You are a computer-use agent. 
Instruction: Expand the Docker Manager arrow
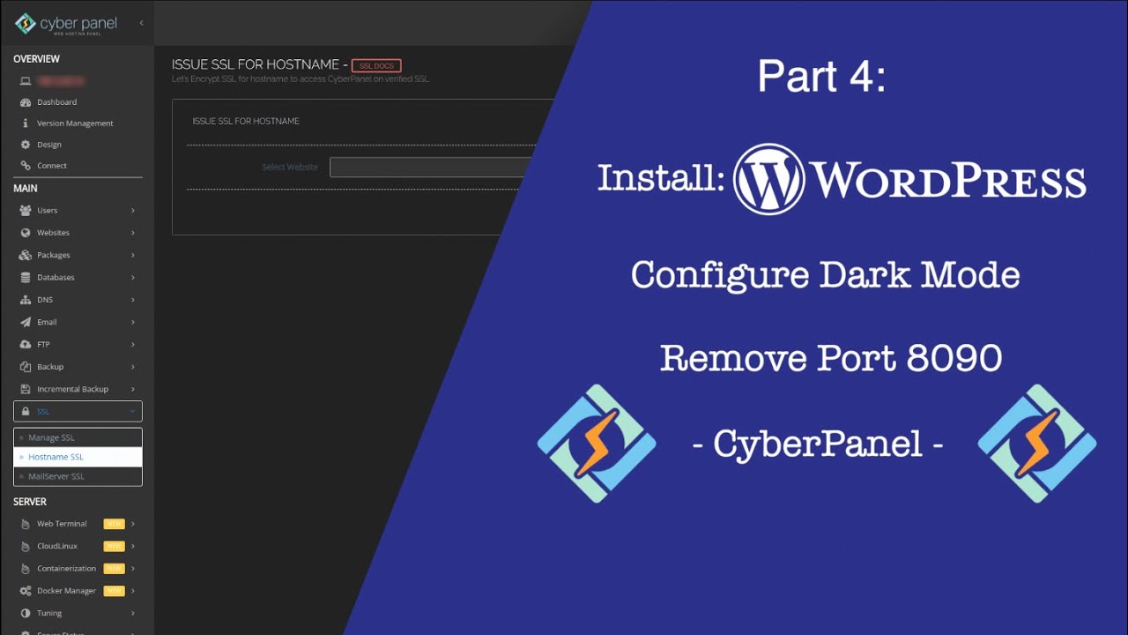(x=133, y=591)
